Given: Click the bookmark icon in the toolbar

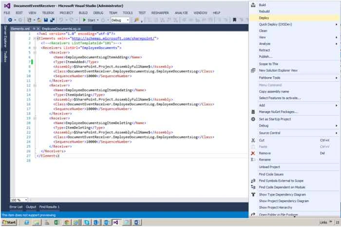Looking at the screenshot, I should [234, 20].
